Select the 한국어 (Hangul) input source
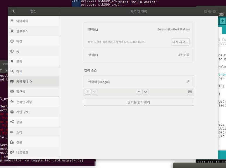The height and width of the screenshot is (168, 226). pos(139,82)
